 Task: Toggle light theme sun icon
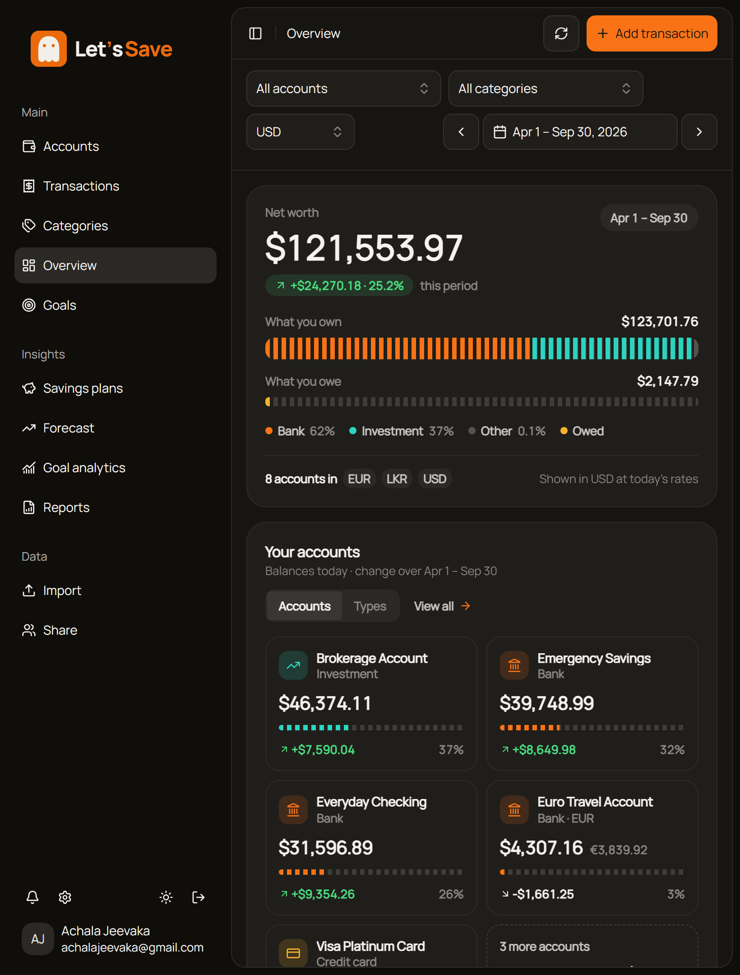click(166, 897)
